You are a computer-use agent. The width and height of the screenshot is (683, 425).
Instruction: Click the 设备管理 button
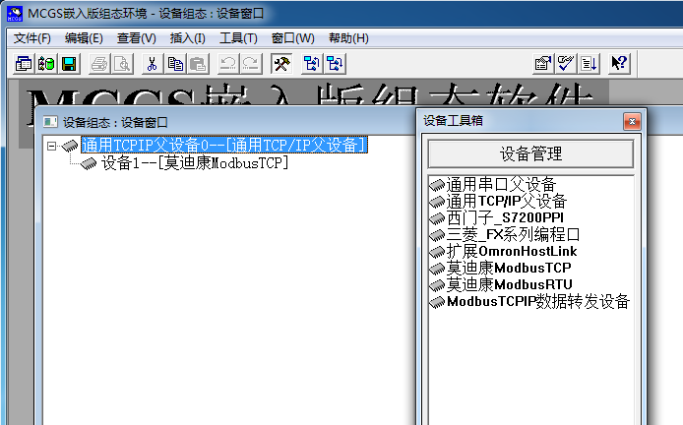(531, 154)
